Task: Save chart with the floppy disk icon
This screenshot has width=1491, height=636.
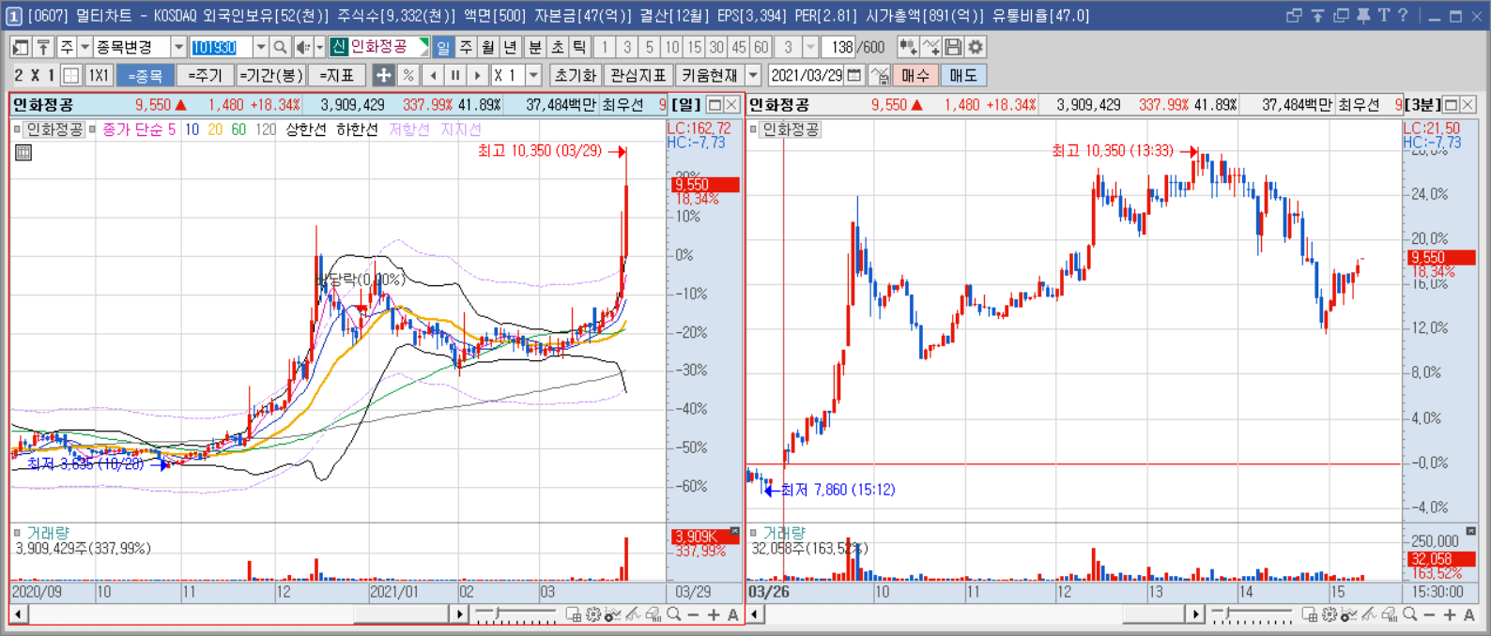Action: (953, 47)
